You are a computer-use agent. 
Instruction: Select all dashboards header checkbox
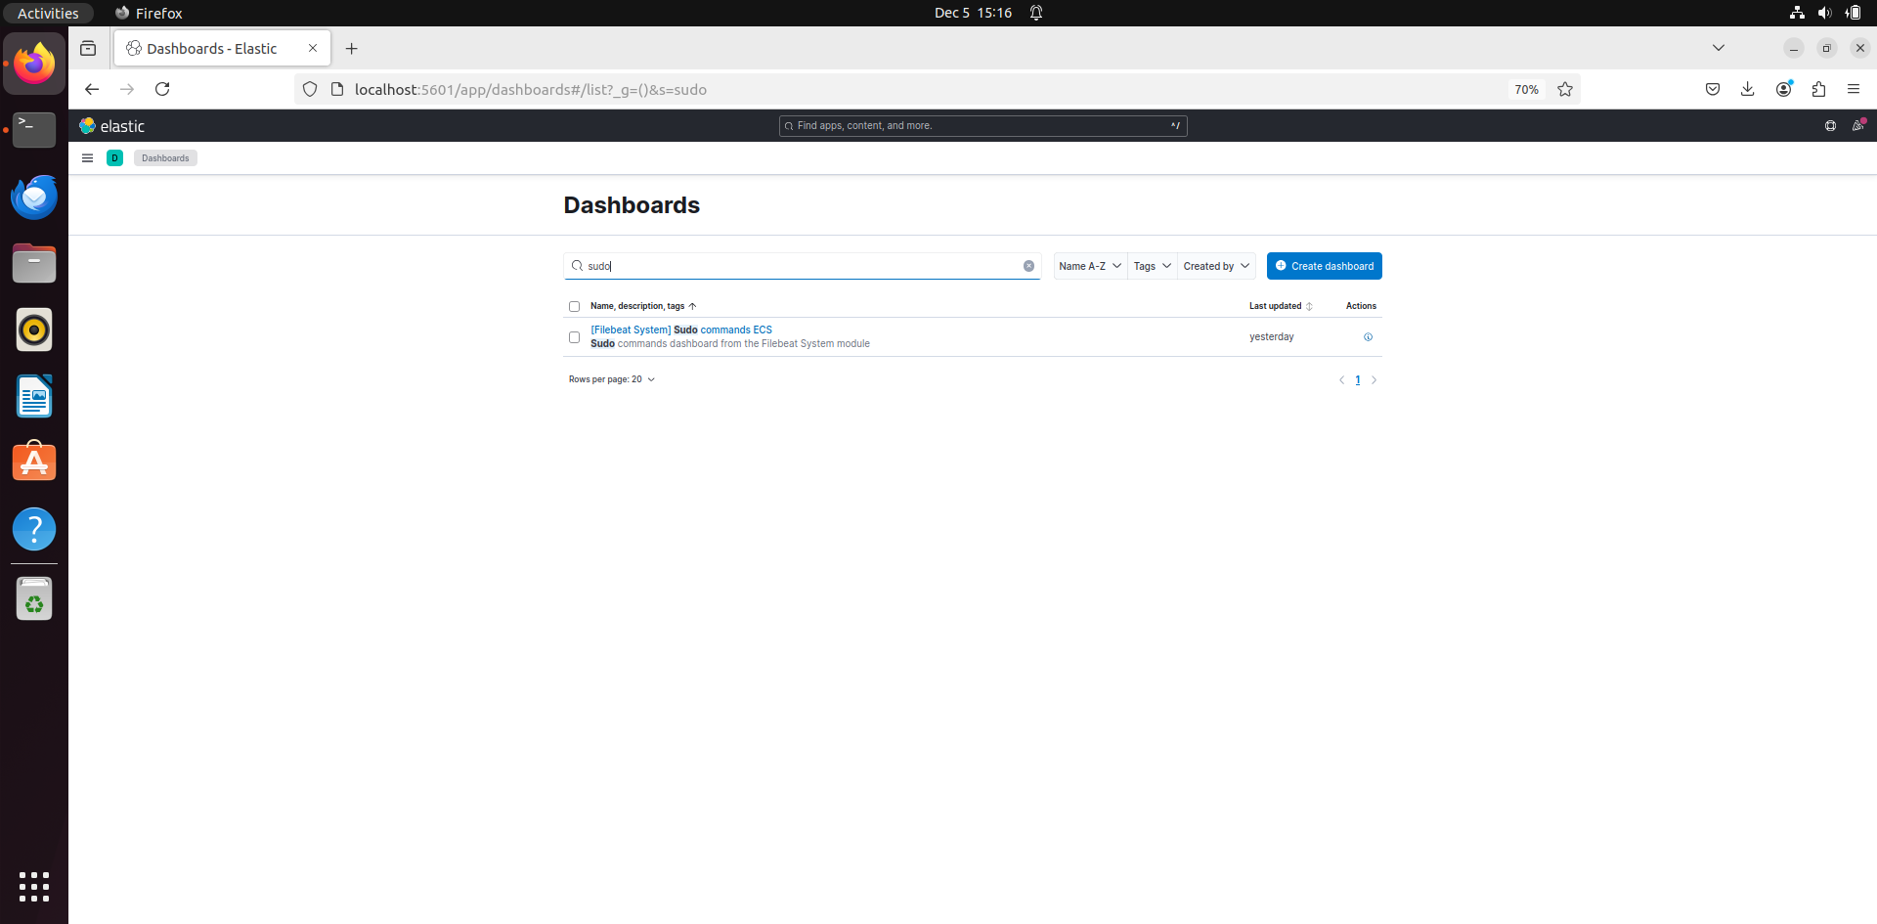[574, 307]
